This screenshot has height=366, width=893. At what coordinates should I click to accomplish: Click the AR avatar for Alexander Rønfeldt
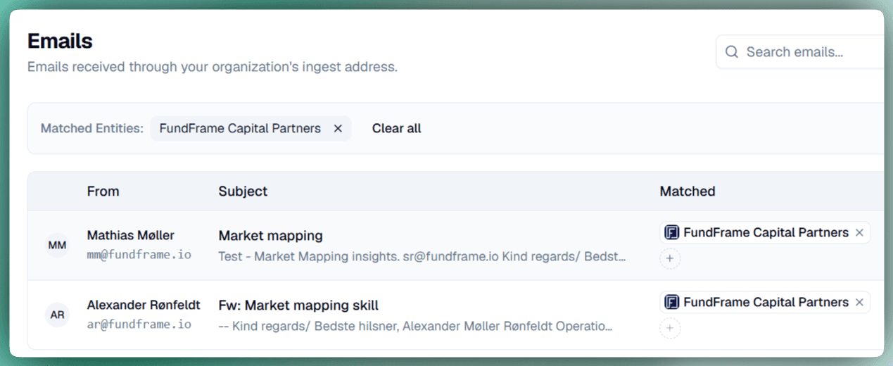tap(57, 315)
